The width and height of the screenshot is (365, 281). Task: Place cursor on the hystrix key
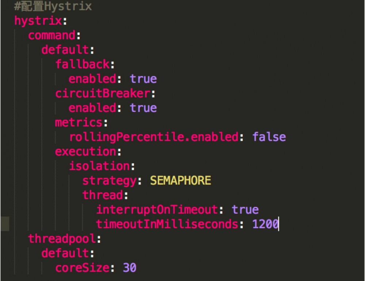(38, 21)
